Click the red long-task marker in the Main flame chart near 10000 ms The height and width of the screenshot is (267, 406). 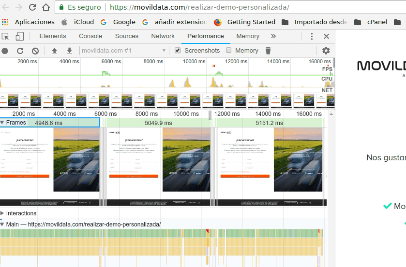tap(208, 231)
